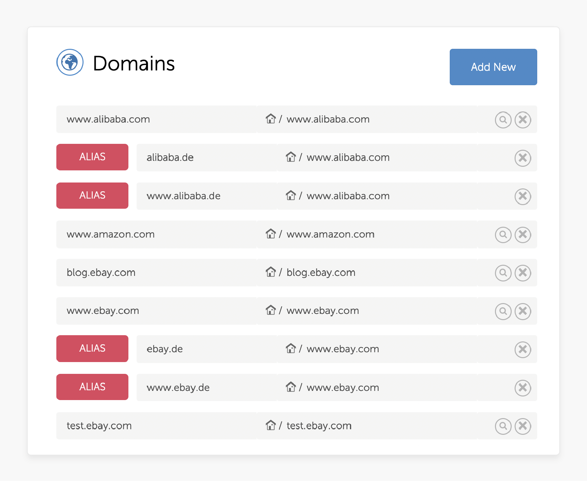Delete the blog.ebay.com domain

click(522, 273)
